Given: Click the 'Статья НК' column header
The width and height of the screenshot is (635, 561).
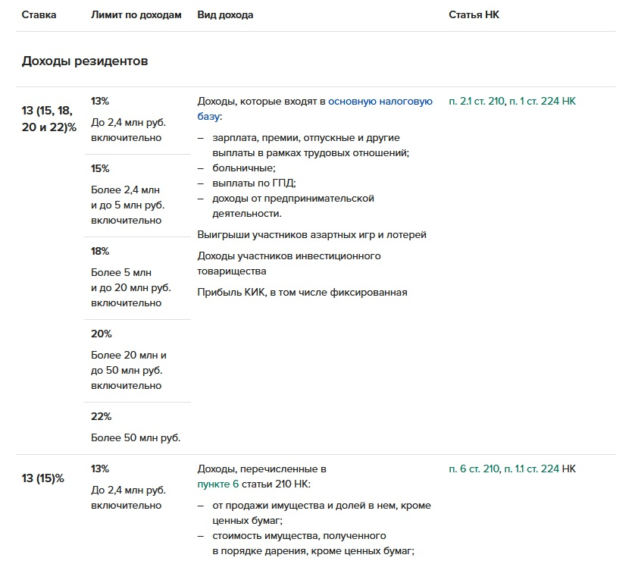Looking at the screenshot, I should pos(474,15).
